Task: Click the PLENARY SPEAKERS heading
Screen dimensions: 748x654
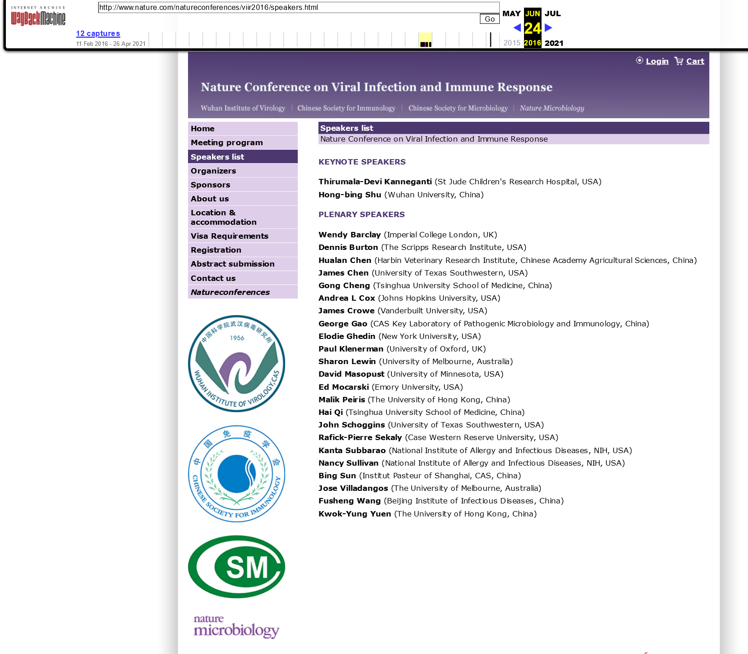Action: 362,214
